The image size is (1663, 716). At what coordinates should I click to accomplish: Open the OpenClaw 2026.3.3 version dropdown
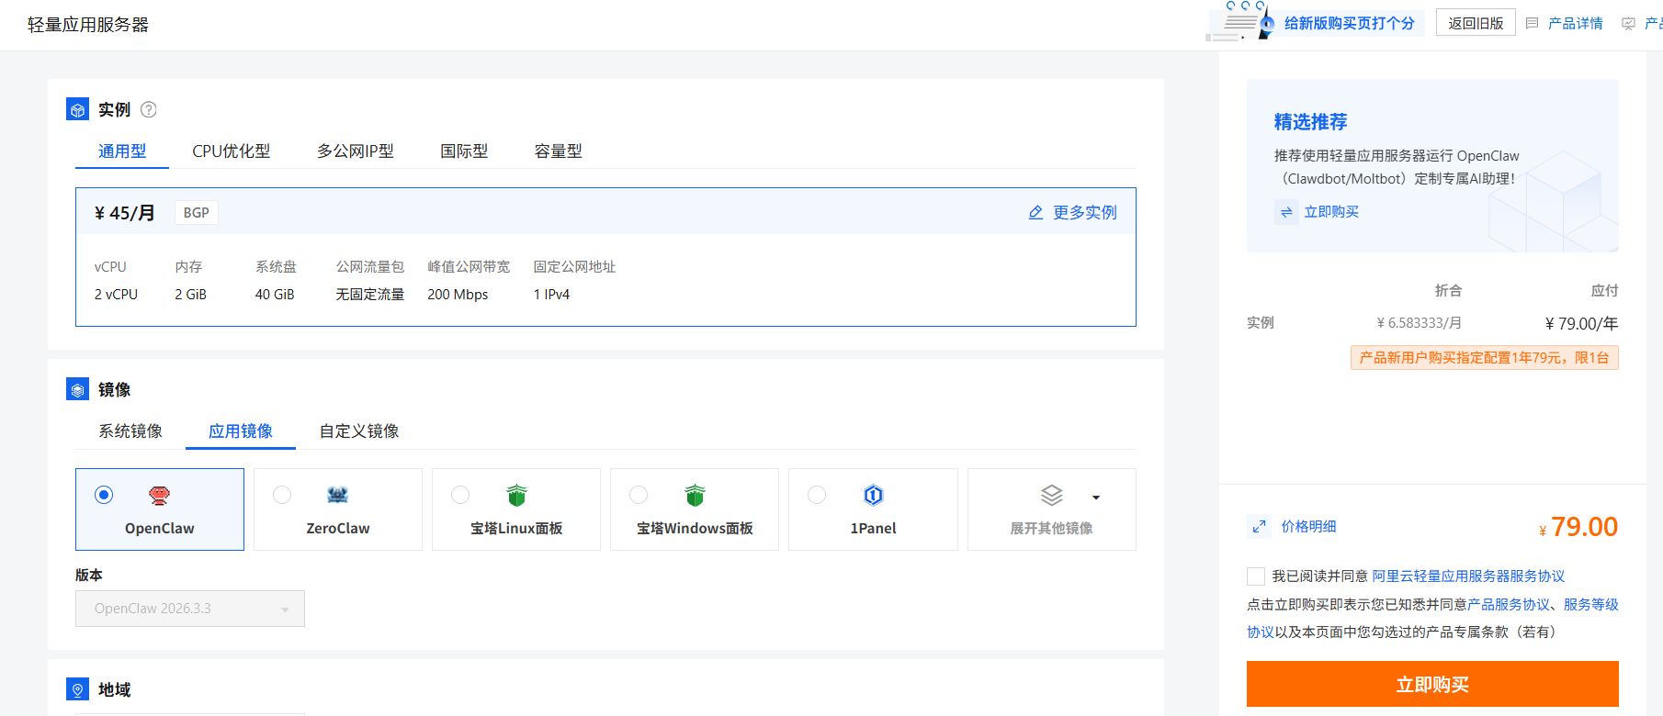click(190, 609)
